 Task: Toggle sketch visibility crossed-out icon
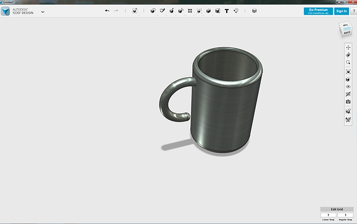348,94
